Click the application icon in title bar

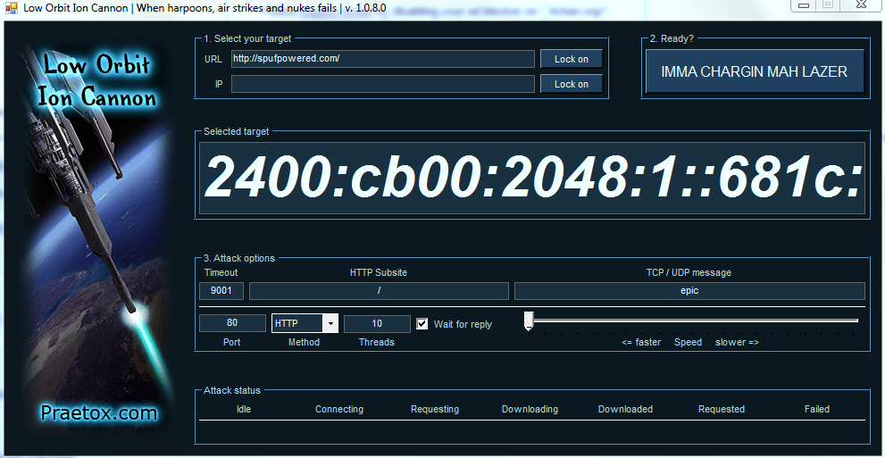12,10
